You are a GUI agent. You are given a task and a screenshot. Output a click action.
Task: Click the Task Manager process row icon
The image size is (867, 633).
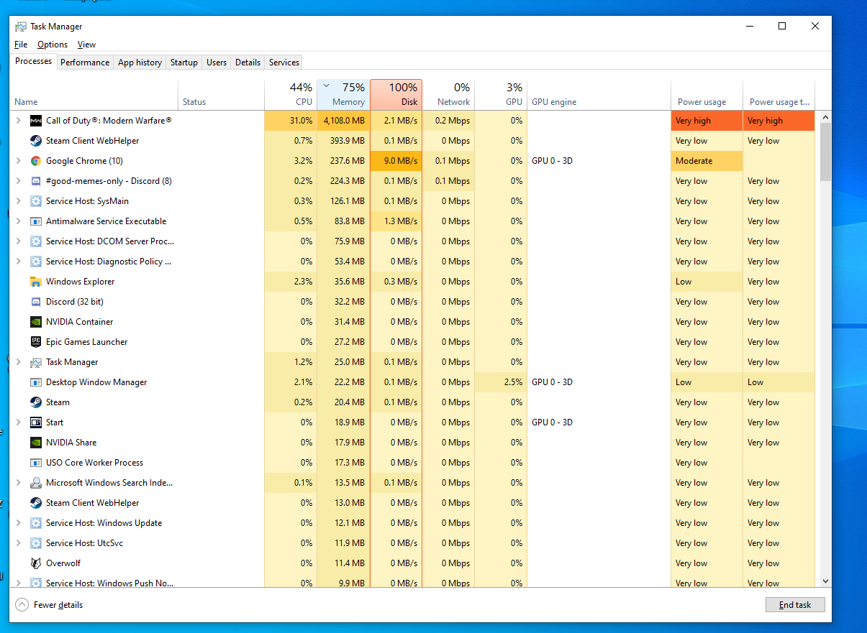coord(36,362)
